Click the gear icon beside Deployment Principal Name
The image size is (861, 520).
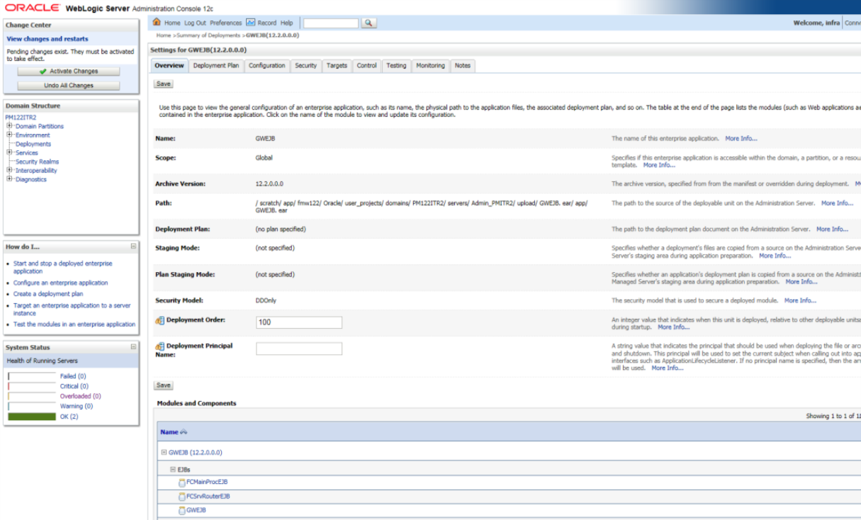[x=160, y=346]
